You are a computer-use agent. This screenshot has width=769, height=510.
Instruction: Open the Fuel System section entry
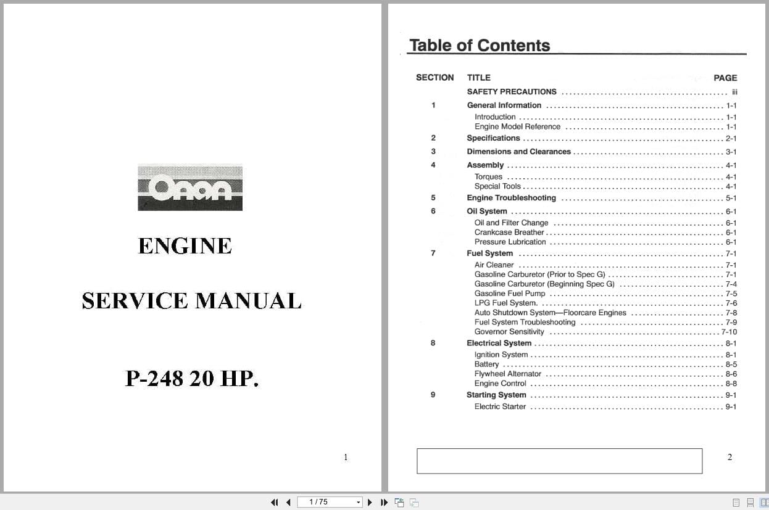489,253
